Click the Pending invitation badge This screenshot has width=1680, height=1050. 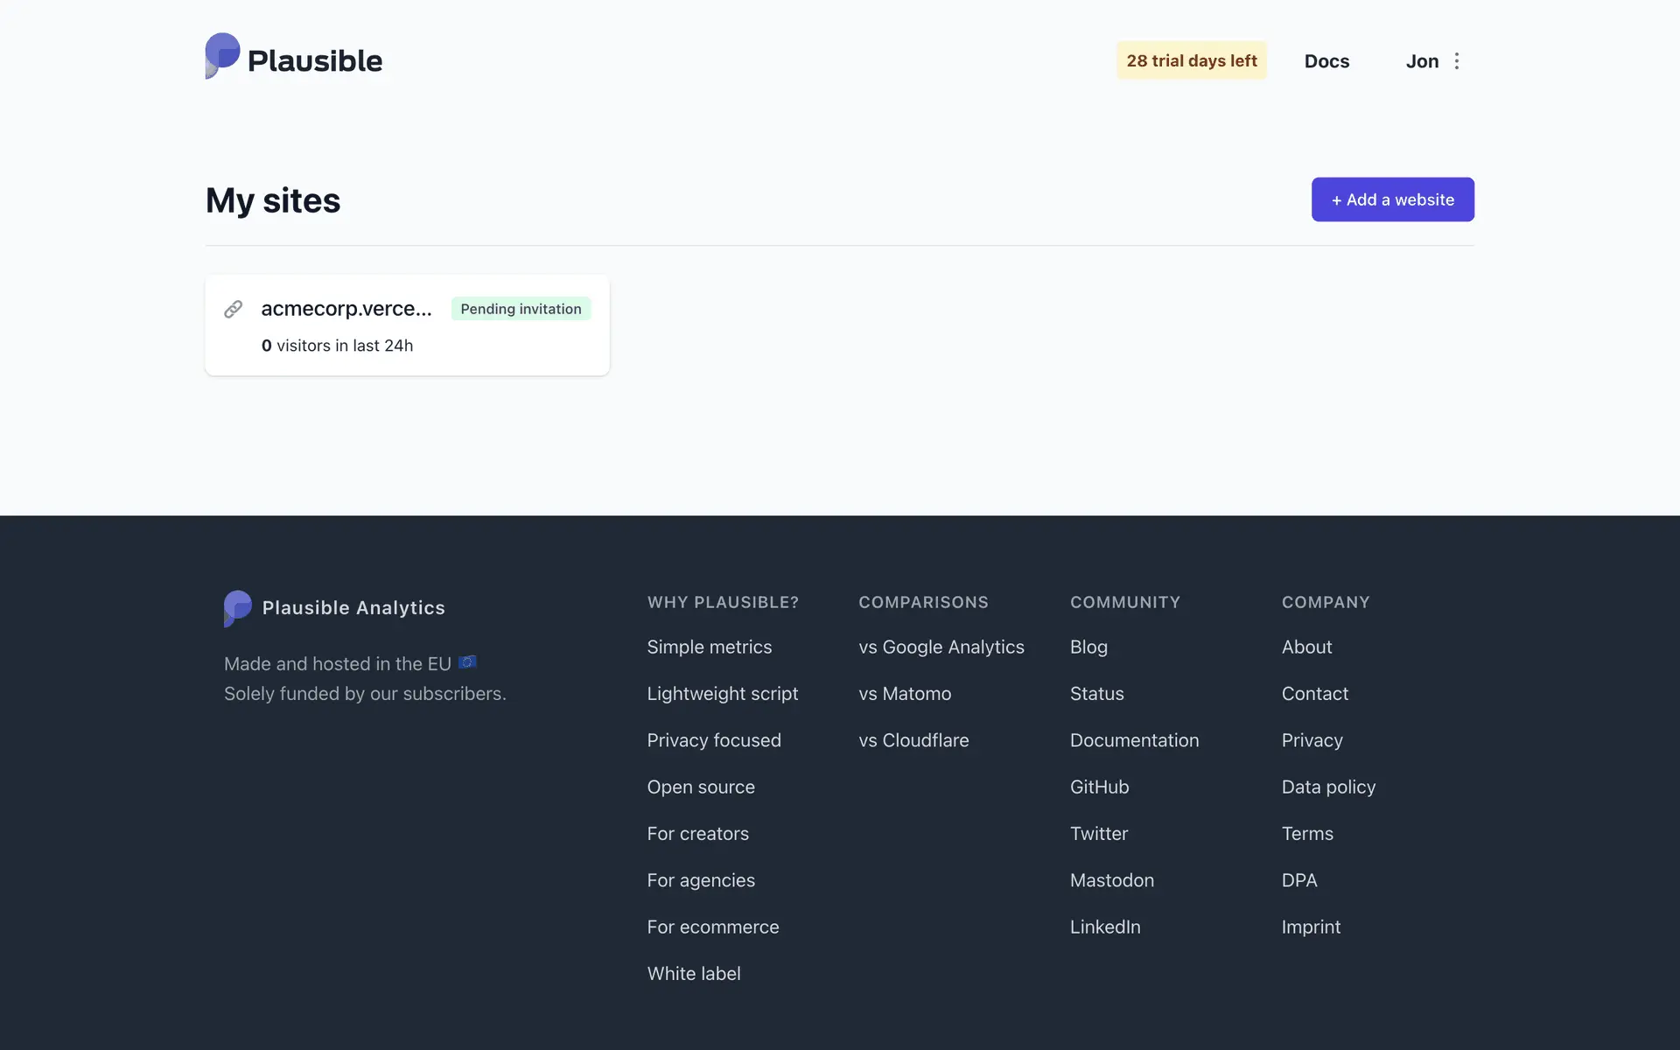coord(521,309)
